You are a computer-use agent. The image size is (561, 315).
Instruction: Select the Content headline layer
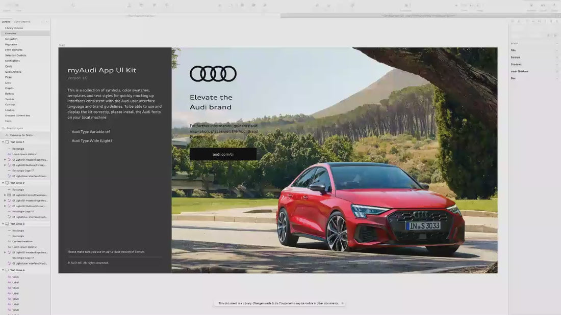(22, 242)
